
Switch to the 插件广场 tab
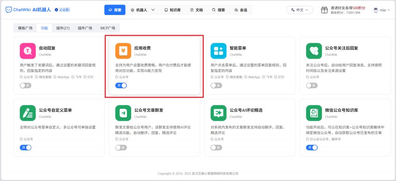pos(85,28)
